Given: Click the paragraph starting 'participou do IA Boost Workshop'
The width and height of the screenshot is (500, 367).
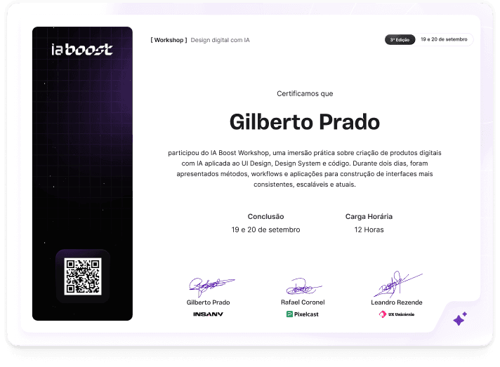Looking at the screenshot, I should 305,168.
